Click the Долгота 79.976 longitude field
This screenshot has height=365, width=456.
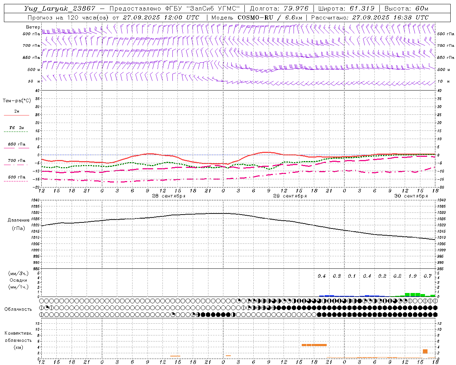coord(279,9)
